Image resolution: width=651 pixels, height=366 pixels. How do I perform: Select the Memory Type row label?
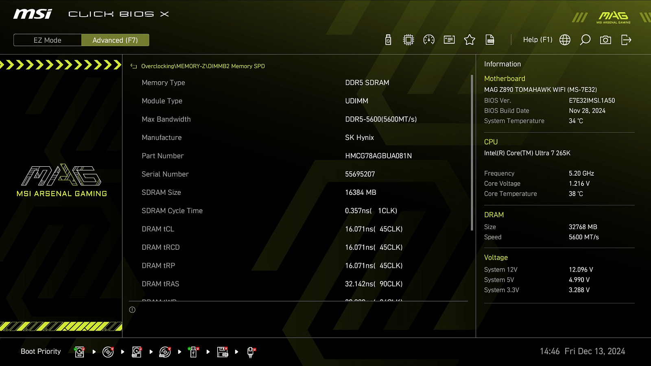pos(163,83)
